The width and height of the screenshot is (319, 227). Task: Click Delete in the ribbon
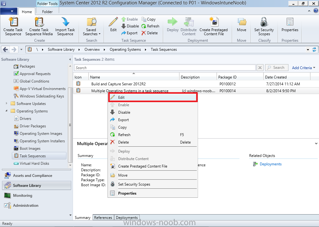coord(150,33)
